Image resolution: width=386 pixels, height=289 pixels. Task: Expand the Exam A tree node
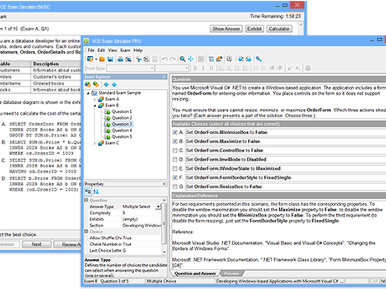click(95, 99)
